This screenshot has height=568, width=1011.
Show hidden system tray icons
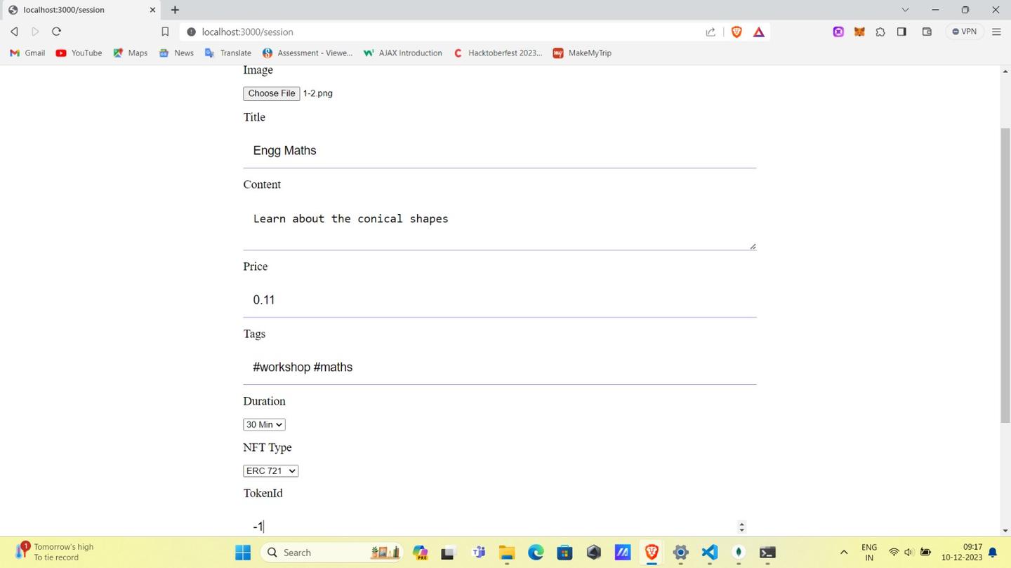point(844,553)
